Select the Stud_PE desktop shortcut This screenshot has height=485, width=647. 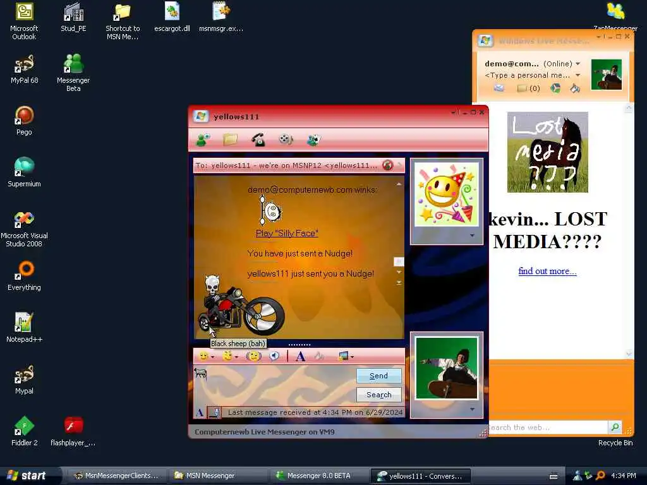click(x=73, y=17)
